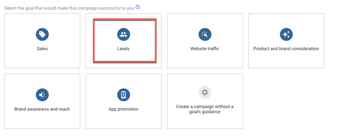Screen dimensions: 338x136
Task: Click the phone download App promotion icon
Action: pos(124,95)
